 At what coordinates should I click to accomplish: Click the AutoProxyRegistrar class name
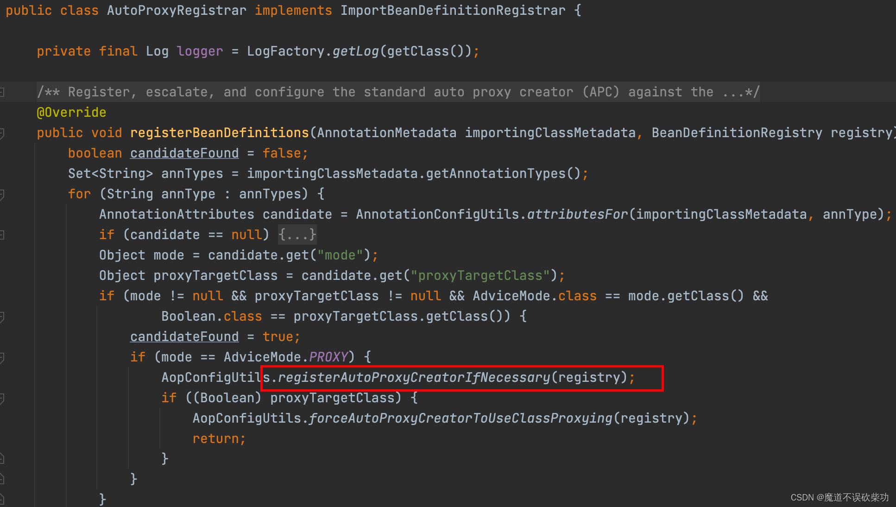[x=177, y=10]
